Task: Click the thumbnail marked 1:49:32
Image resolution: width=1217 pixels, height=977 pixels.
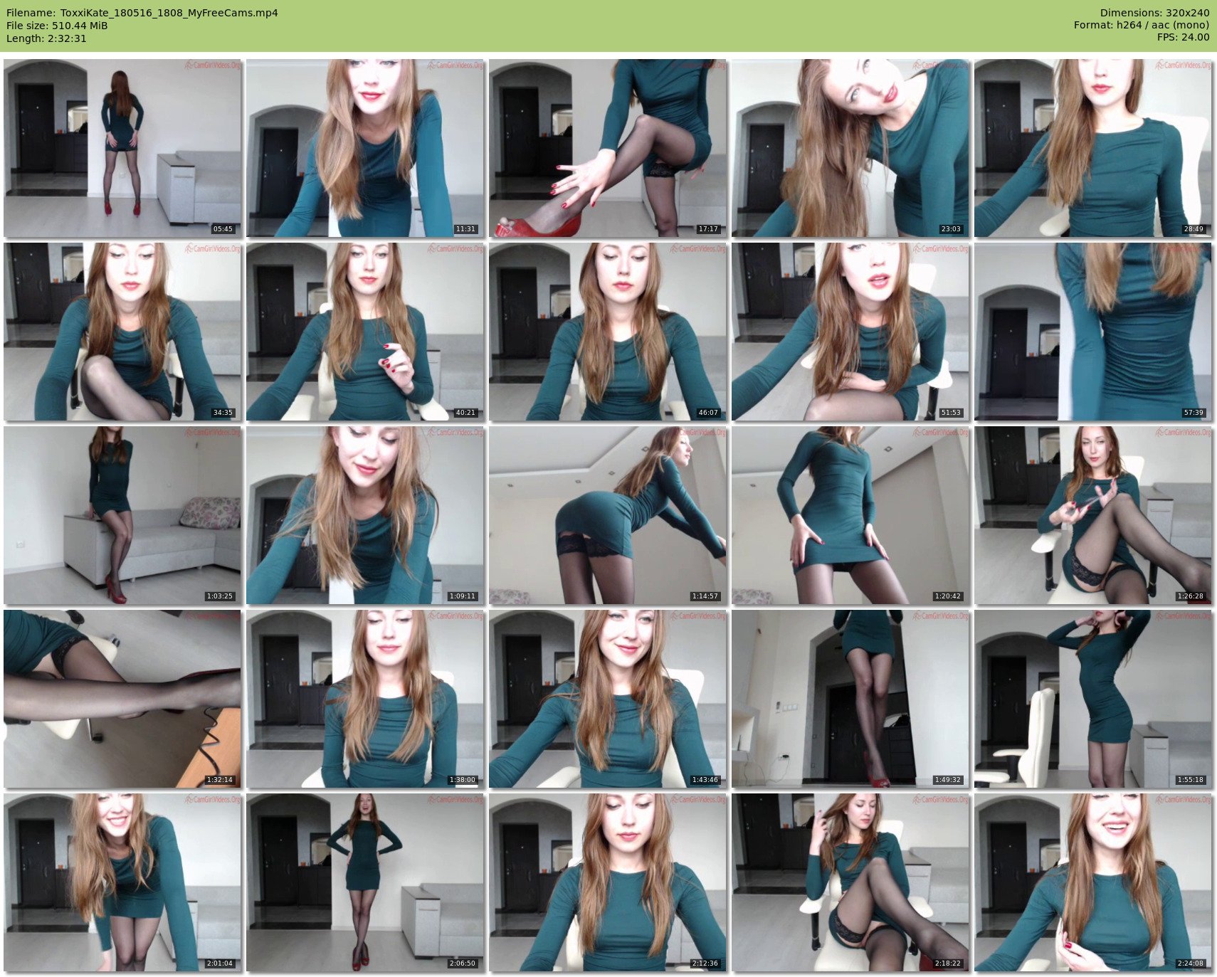Action: pyautogui.click(x=850, y=699)
